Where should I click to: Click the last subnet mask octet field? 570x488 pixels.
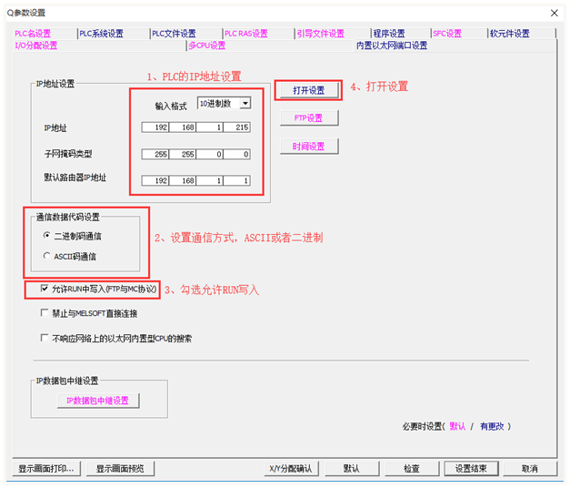coord(237,154)
